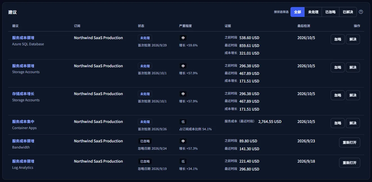Open 服务成本骤增 link for Azure SQL Database
This screenshot has height=182, width=372.
coord(23,38)
